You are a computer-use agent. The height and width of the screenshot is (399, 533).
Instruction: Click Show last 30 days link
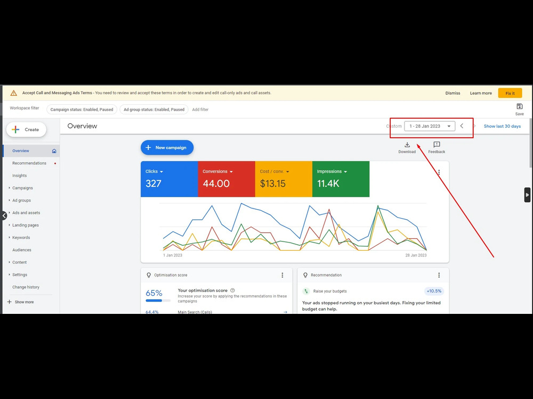coord(502,126)
